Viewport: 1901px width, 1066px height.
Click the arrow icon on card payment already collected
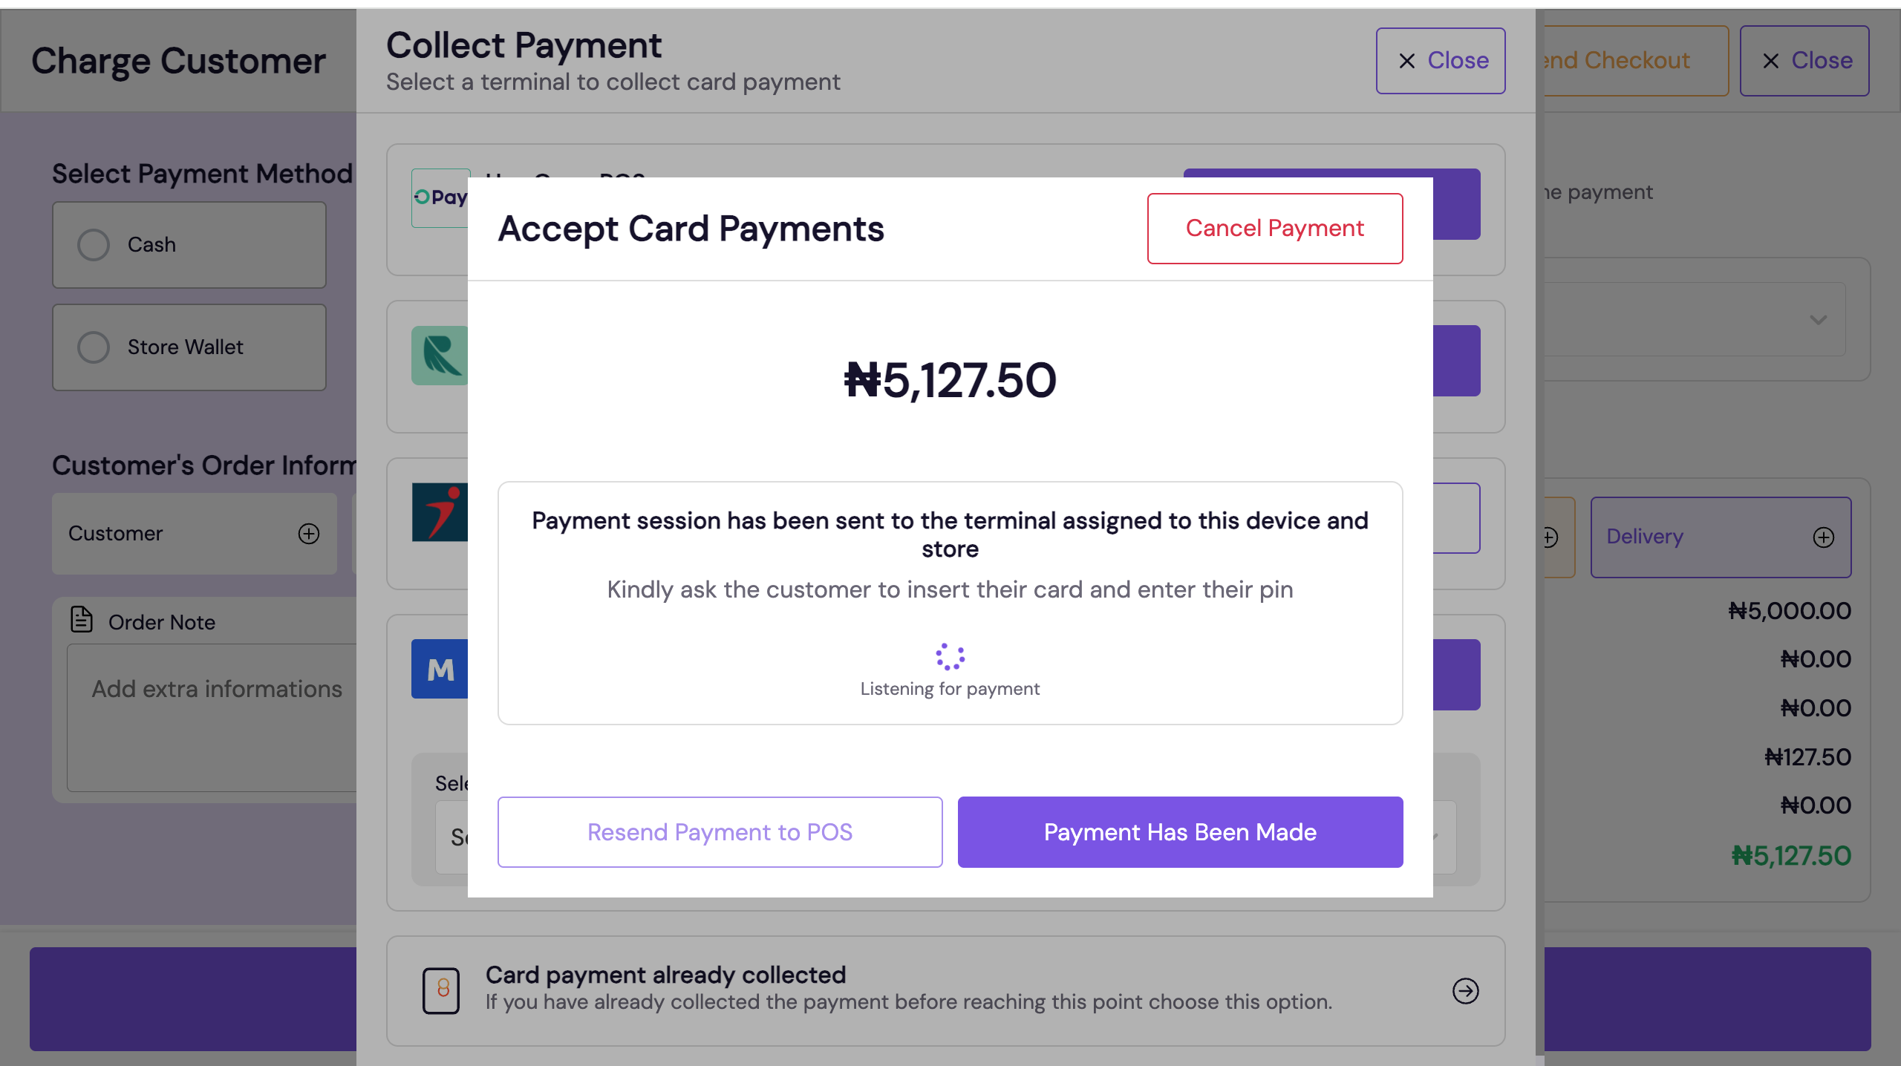(x=1465, y=990)
